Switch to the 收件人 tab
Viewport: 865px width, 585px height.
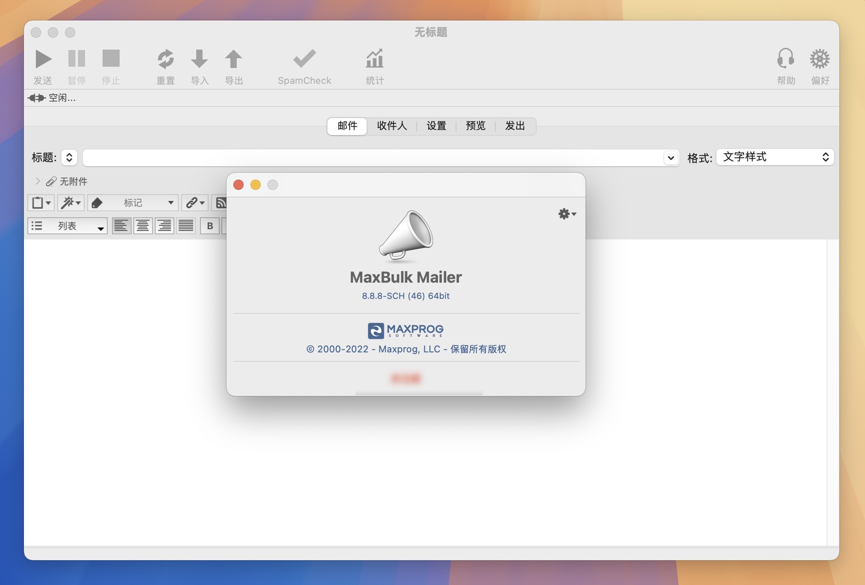(x=392, y=126)
